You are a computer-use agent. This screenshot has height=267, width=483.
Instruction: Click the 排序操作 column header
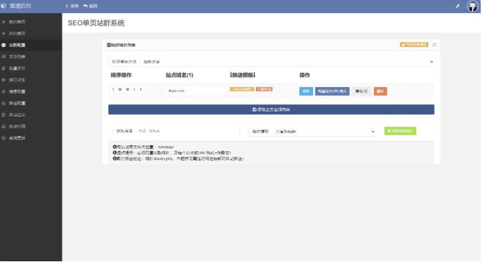pyautogui.click(x=121, y=75)
